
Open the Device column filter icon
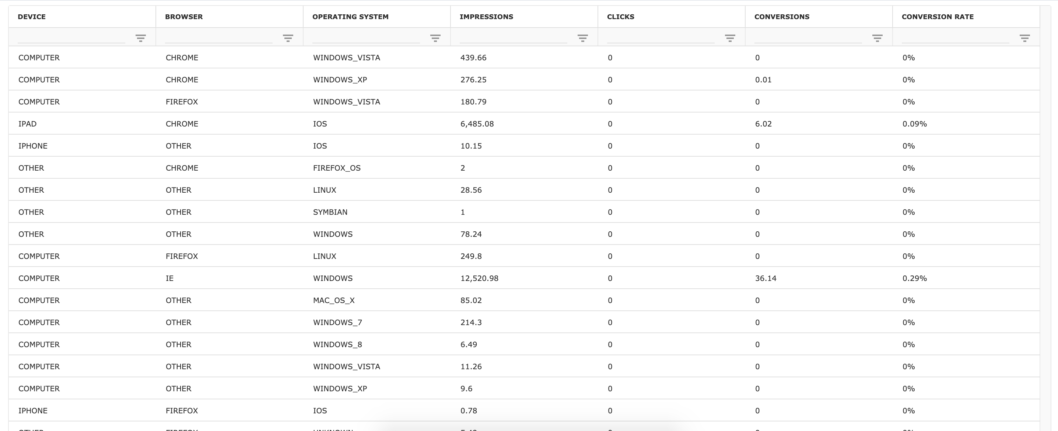pyautogui.click(x=140, y=38)
